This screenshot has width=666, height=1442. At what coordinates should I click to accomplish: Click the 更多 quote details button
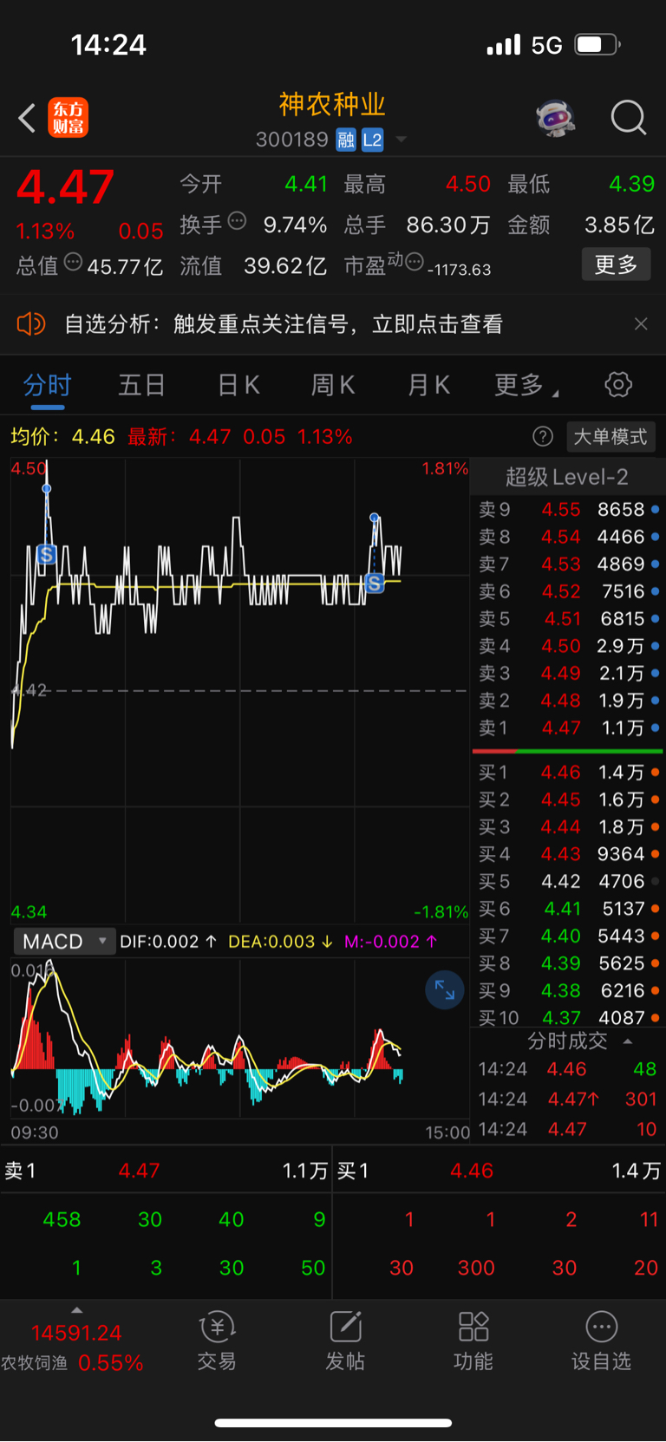coord(616,264)
